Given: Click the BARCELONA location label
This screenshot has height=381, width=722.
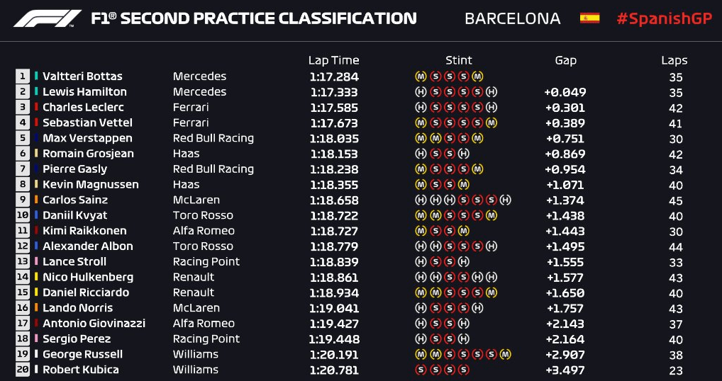Looking at the screenshot, I should [513, 18].
